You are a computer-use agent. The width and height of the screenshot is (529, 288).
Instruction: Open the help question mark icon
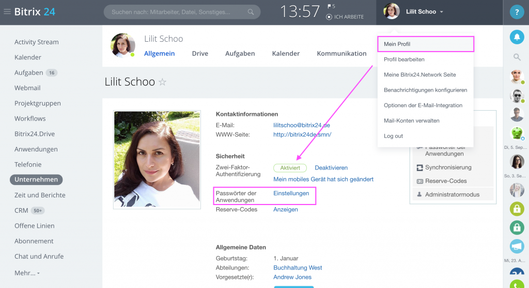[517, 12]
